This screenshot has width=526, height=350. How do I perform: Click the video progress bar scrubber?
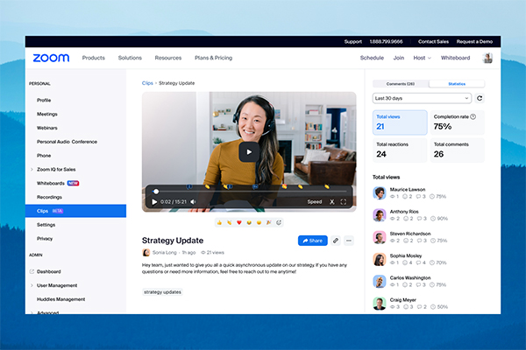click(x=156, y=191)
